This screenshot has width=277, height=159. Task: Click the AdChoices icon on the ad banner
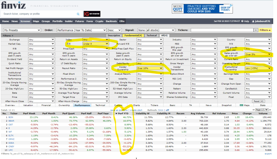(x=232, y=5)
